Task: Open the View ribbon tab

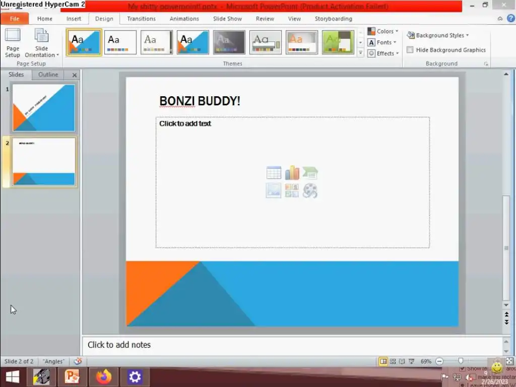Action: 294,19
